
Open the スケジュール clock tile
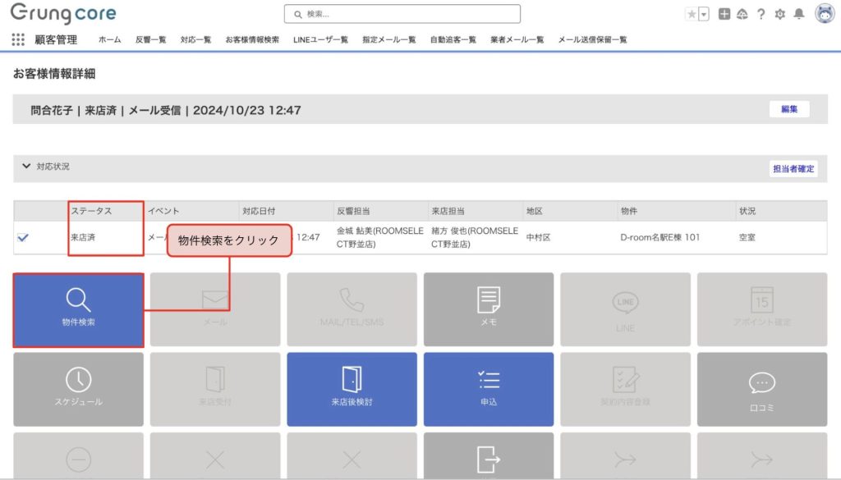(78, 389)
